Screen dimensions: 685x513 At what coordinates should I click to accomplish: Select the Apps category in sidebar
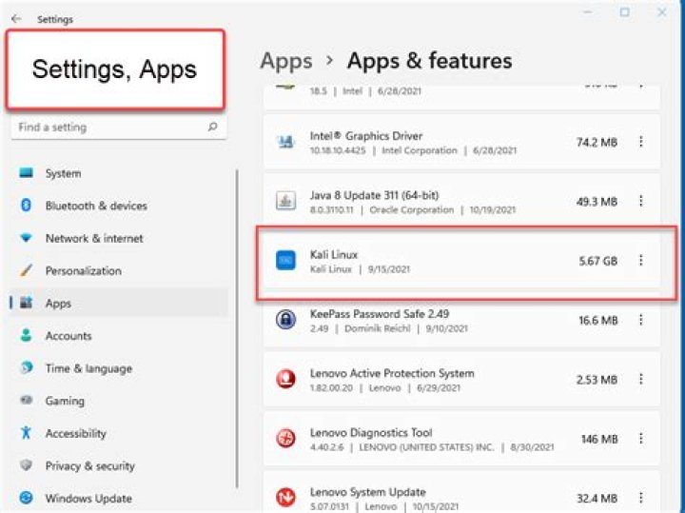click(x=118, y=304)
